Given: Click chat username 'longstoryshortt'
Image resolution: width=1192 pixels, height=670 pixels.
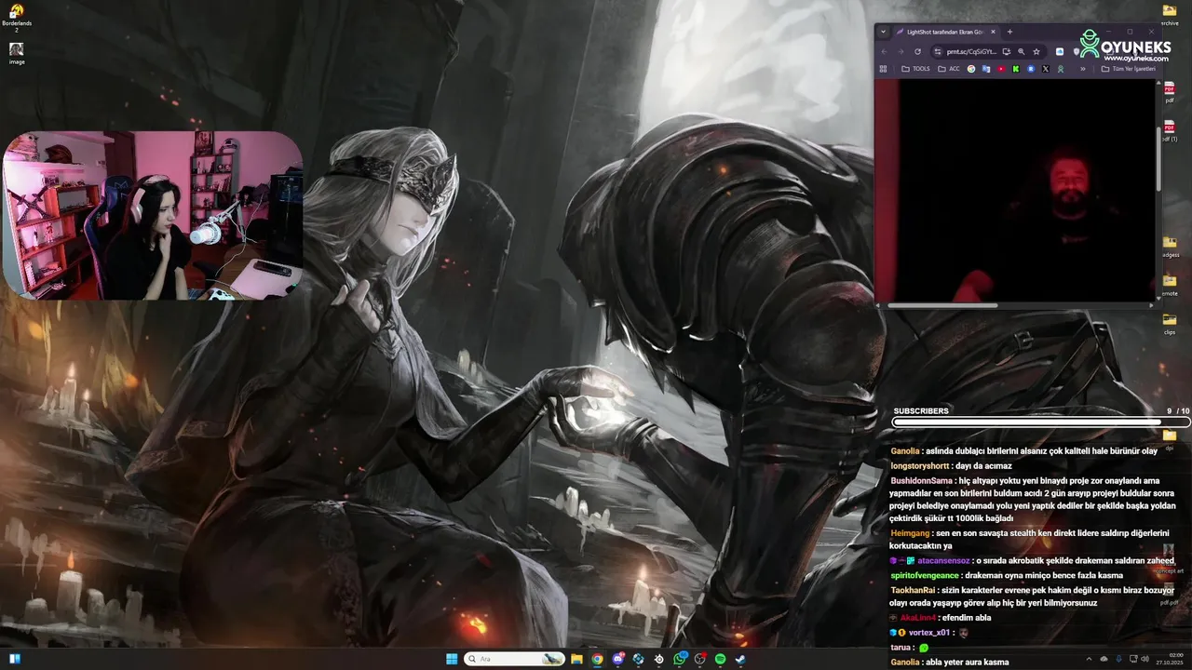Looking at the screenshot, I should 920,466.
